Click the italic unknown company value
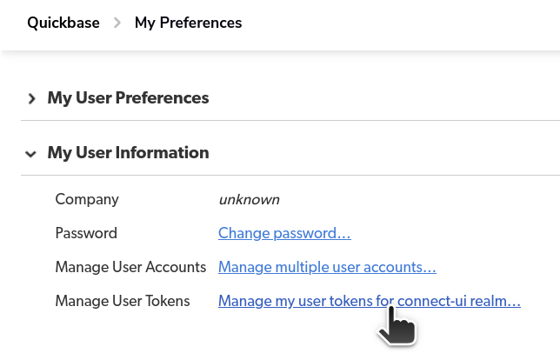 pos(250,199)
